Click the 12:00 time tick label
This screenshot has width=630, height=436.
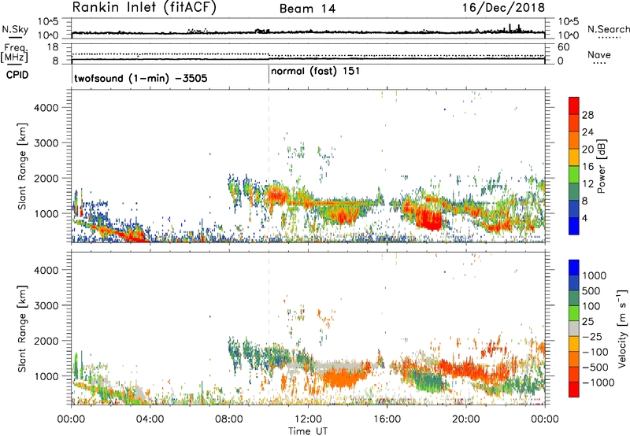click(x=308, y=419)
